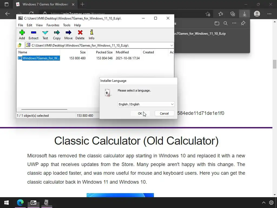The width and height of the screenshot is (277, 208).
Task: Open Edge tab actions menu
Action: coord(6,4)
